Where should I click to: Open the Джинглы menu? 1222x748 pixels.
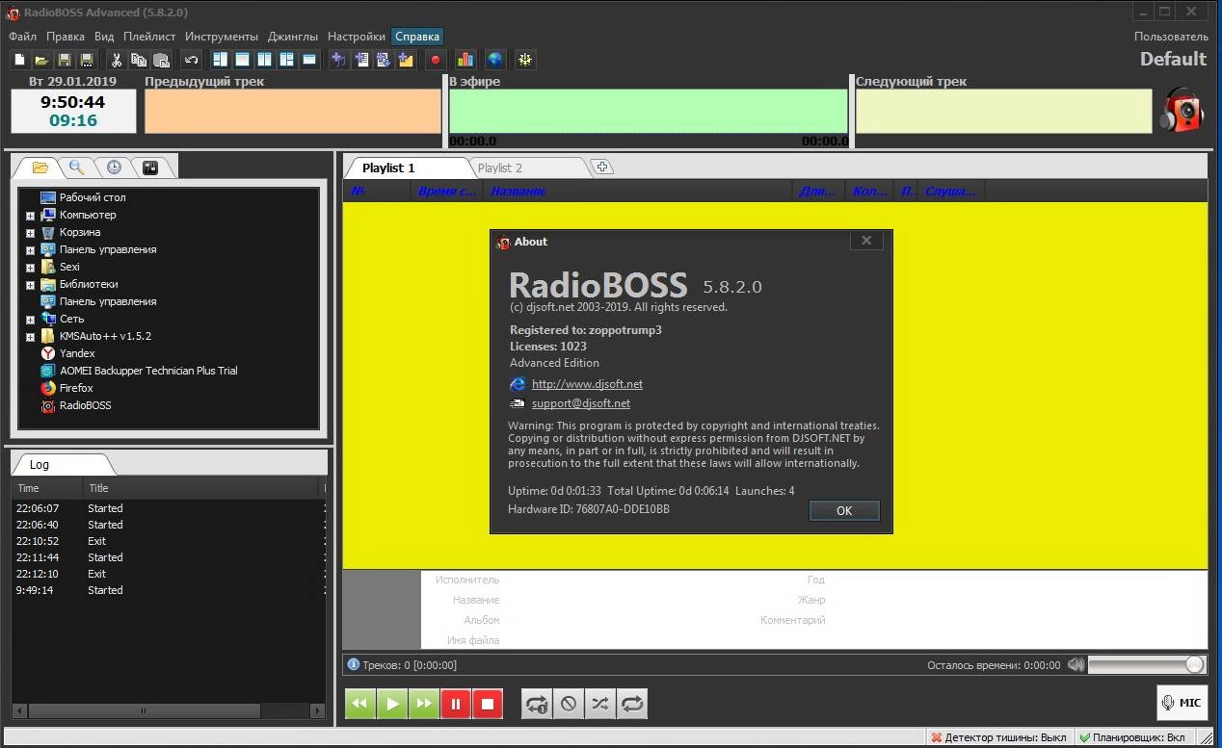tap(293, 37)
